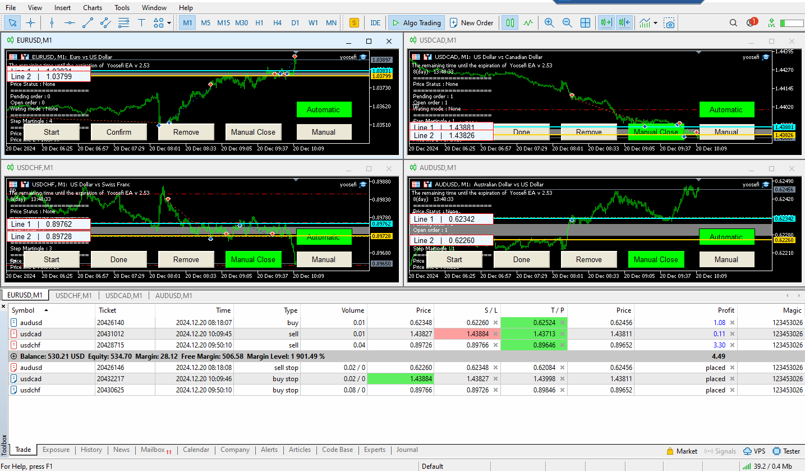Open the Mailbox toolbox tab
Viewport: 805px width, 471px height.
pos(156,450)
